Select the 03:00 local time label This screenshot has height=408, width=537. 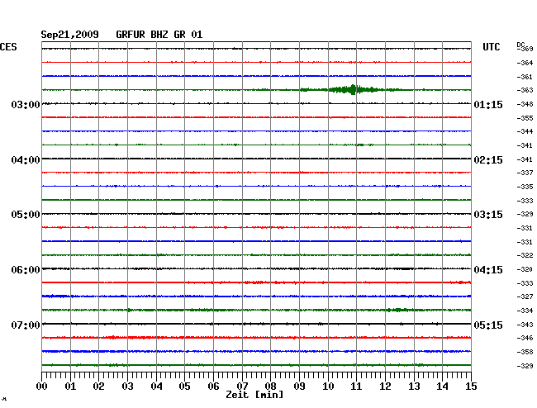26,104
